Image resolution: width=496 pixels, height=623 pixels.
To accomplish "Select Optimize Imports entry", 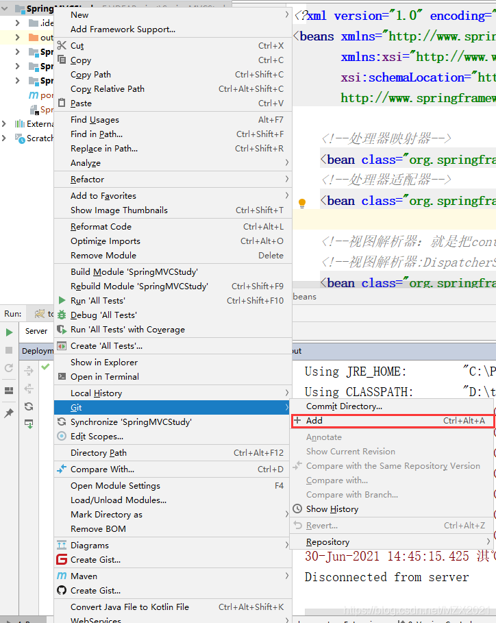I will 173,241.
